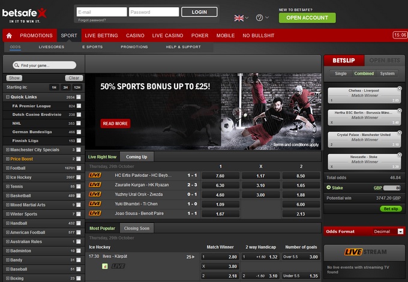Select Over 5.5 goals odds 3.00
408x282 pixels.
(301, 257)
